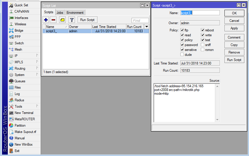Toggle test policy checkbox
This screenshot has width=249, height=156.
(x=203, y=40)
